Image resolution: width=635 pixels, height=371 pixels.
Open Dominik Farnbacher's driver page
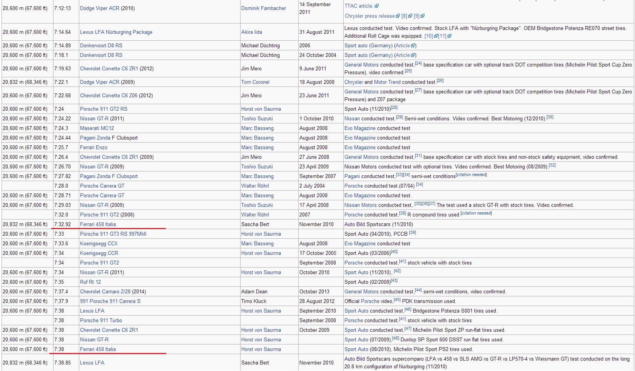pos(264,8)
